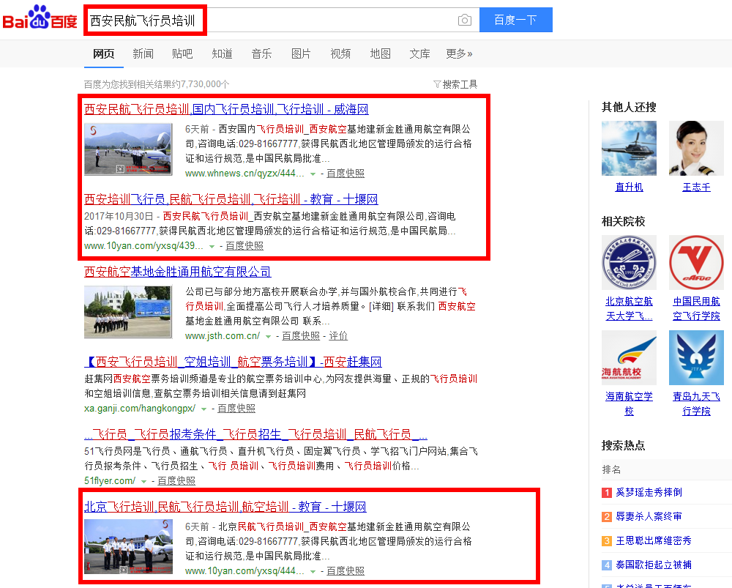Screen dimensions: 732x588
Task: Click the Baidu logo
Action: (40, 18)
